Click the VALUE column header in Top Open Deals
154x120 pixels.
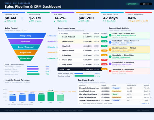[103, 85]
